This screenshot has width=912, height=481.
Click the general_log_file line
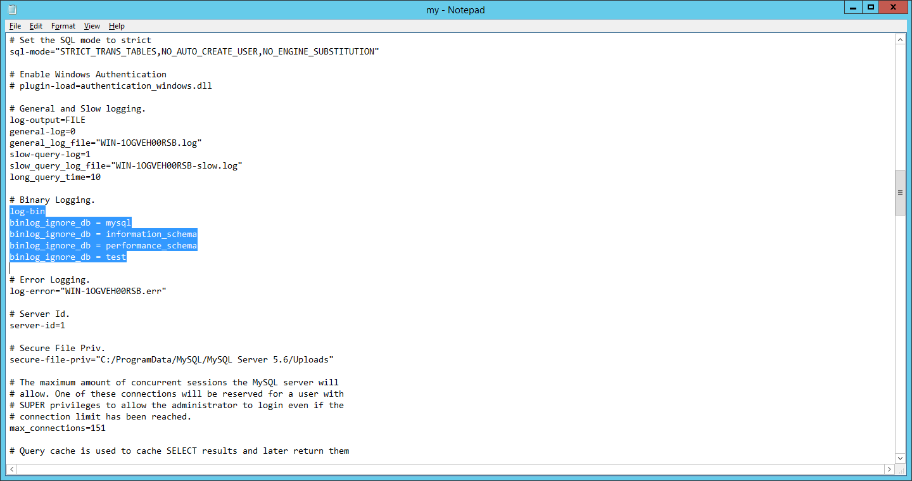[106, 143]
